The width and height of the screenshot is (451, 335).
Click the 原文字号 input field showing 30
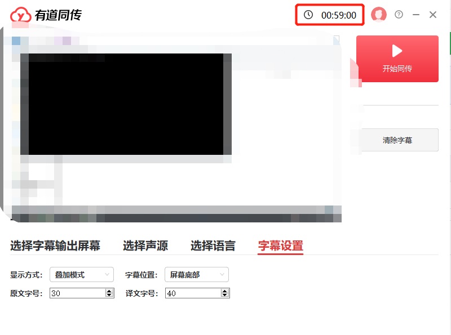click(x=78, y=293)
